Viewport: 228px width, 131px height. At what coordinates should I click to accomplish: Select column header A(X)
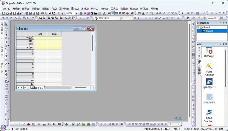tap(41, 34)
